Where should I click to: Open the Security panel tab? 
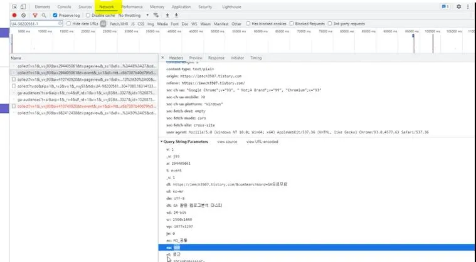(205, 7)
